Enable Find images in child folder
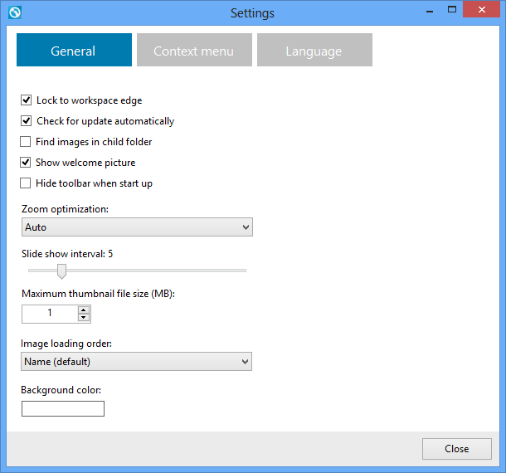Viewport: 506px width, 473px height. pyautogui.click(x=26, y=141)
